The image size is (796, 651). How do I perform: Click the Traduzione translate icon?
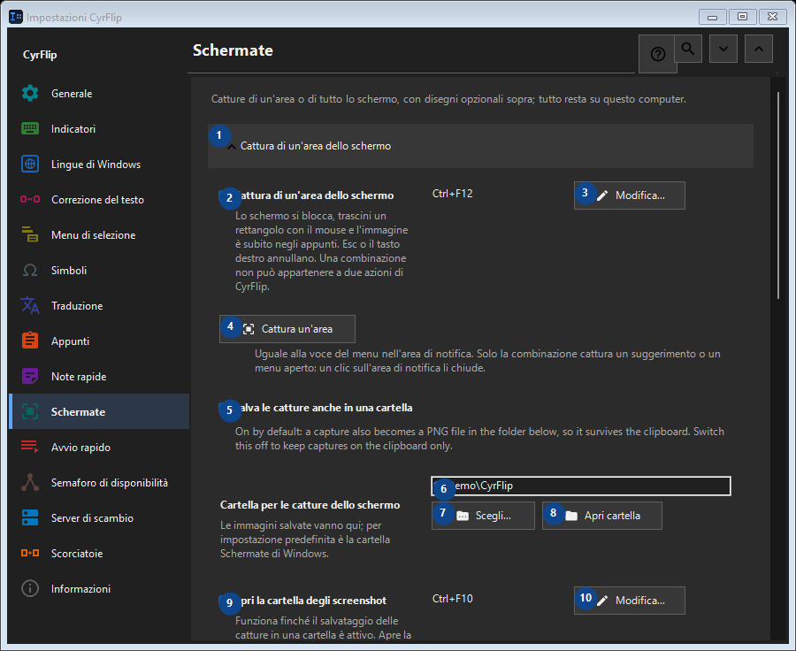pos(30,306)
